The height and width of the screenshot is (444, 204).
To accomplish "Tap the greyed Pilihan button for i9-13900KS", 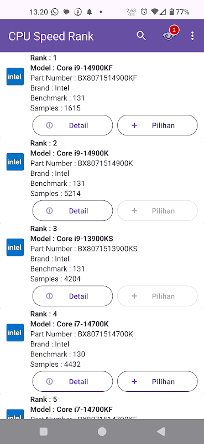I will click(x=158, y=296).
